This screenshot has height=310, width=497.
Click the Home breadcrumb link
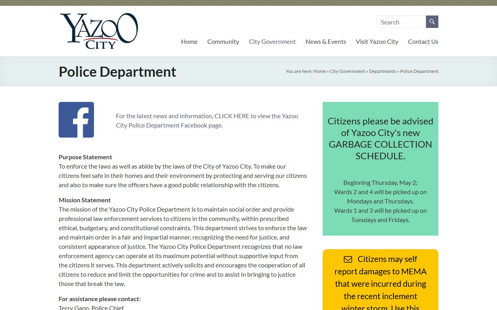pos(320,71)
